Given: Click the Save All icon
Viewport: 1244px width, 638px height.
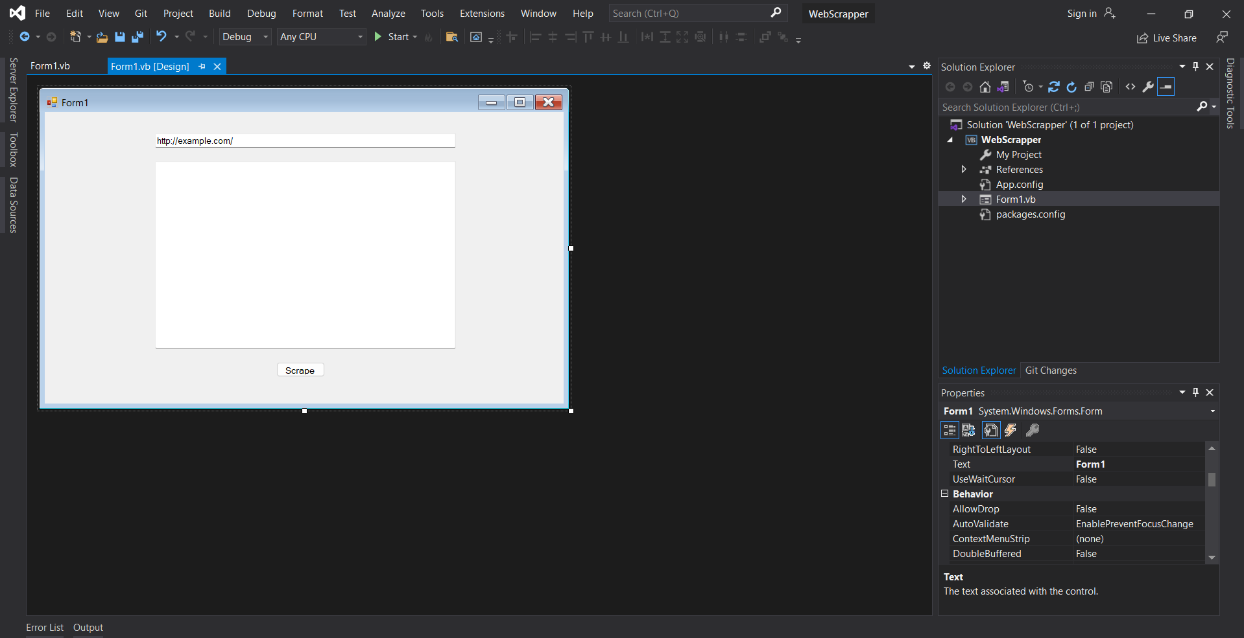Looking at the screenshot, I should [137, 37].
